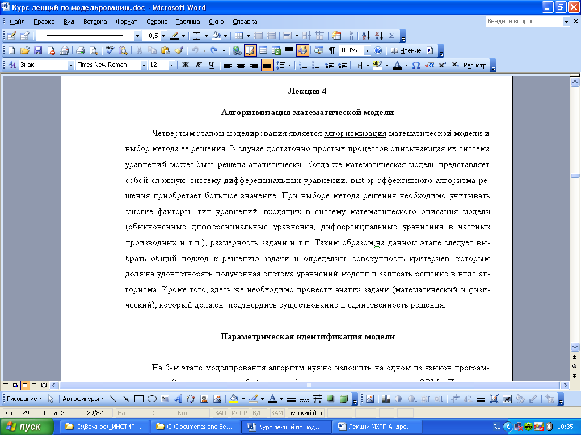581x435 pixels.
Task: Open the Вставка menu
Action: pos(95,22)
